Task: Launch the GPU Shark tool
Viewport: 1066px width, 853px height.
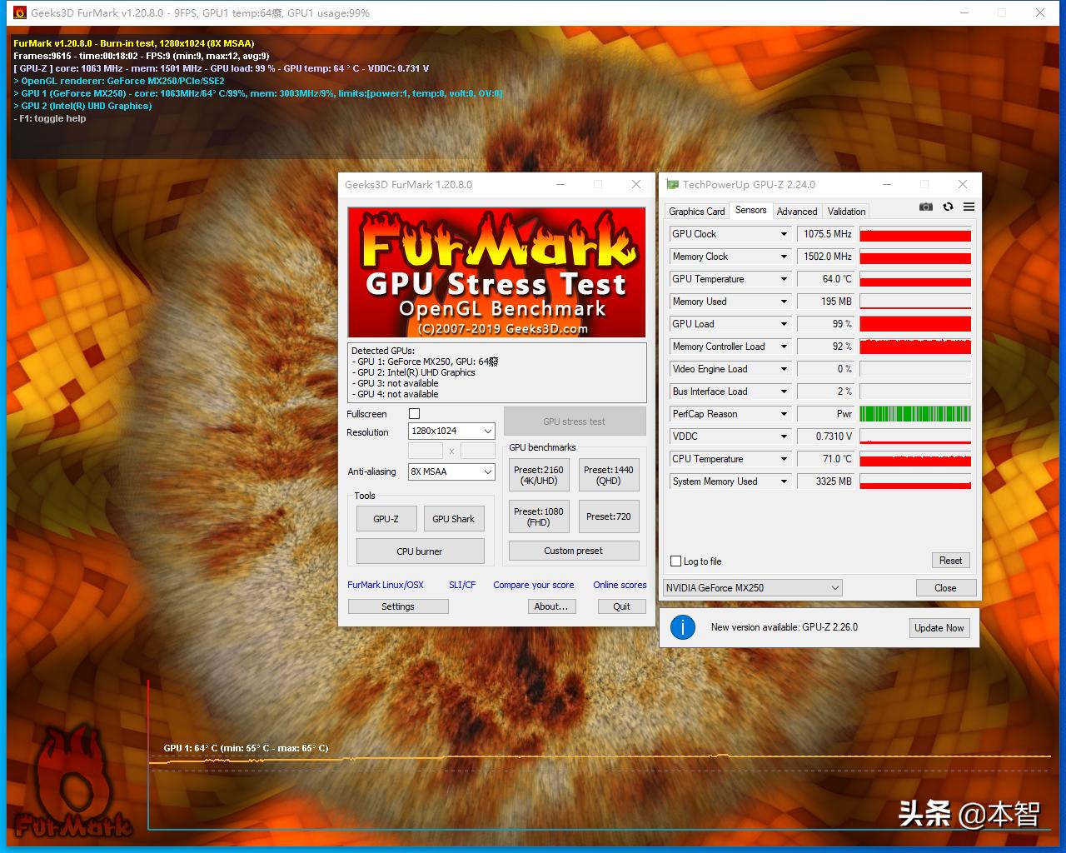Action: point(454,519)
